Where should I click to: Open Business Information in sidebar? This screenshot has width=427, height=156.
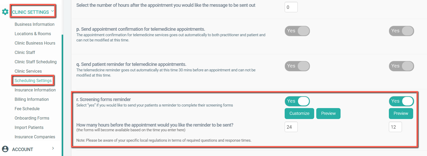[34, 24]
